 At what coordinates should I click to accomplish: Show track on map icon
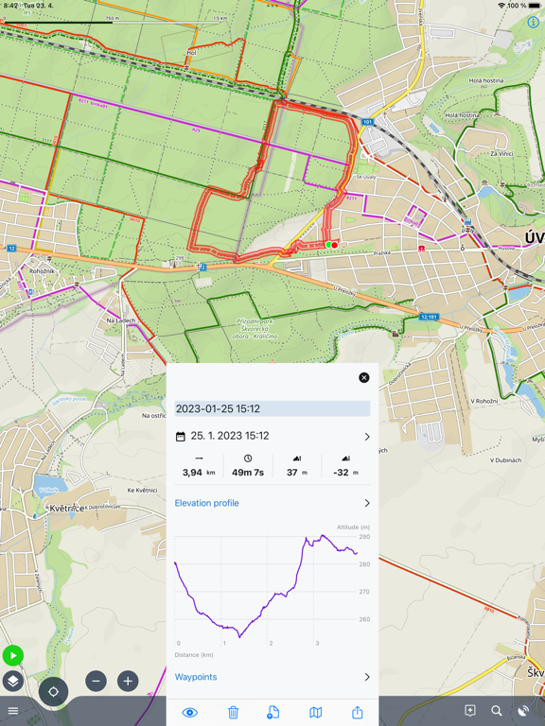(x=315, y=712)
